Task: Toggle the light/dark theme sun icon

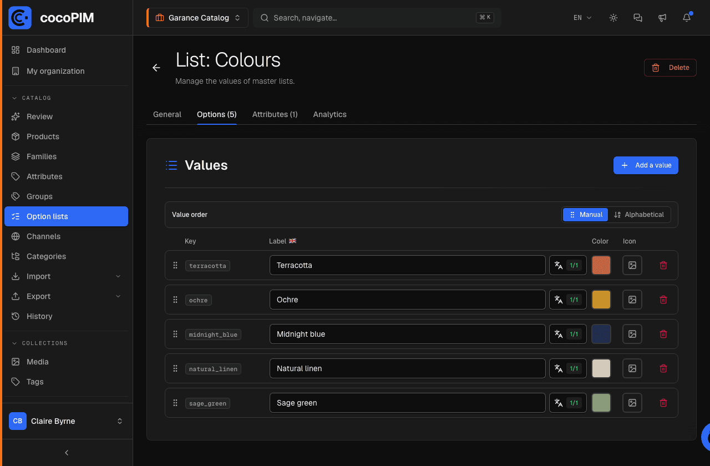Action: click(x=613, y=18)
